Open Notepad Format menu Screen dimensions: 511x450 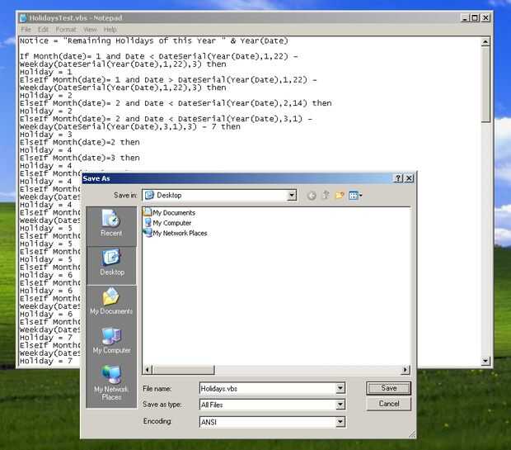pyautogui.click(x=65, y=30)
